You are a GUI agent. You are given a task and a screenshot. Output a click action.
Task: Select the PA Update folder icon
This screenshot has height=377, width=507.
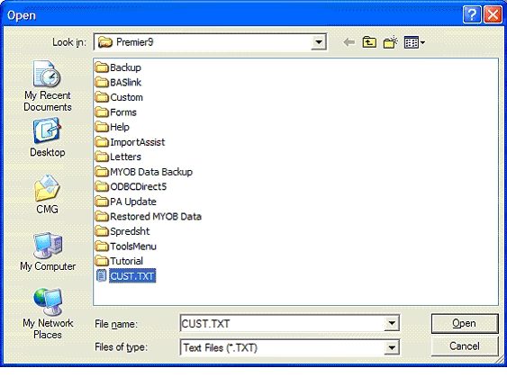[x=102, y=202]
